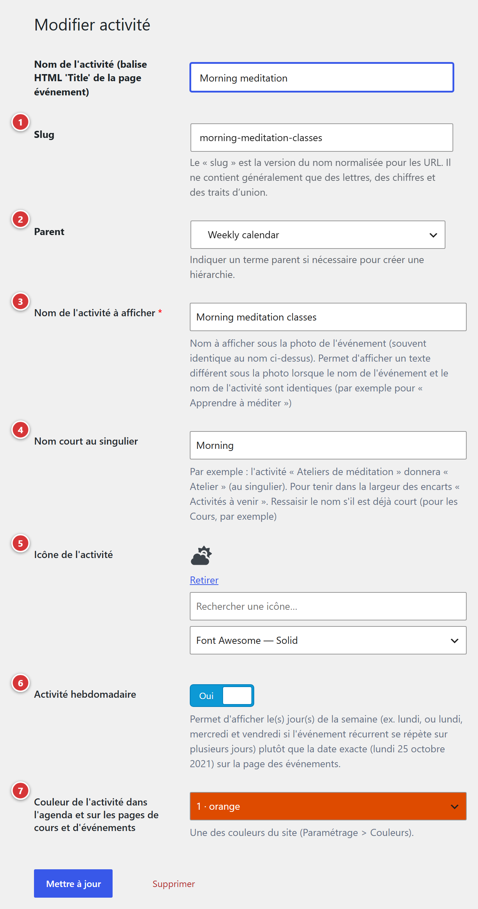Click red numbered badge 3 marker
Screen dimensions: 478x909
[21, 302]
